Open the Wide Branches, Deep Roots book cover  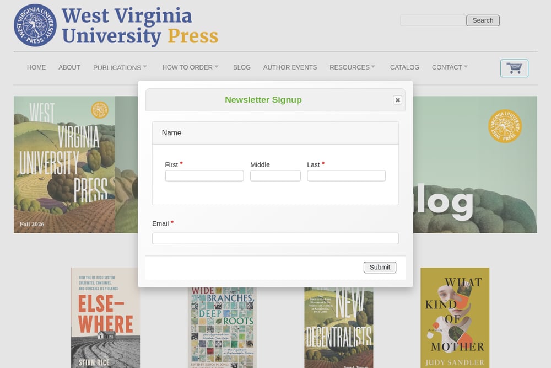point(222,327)
